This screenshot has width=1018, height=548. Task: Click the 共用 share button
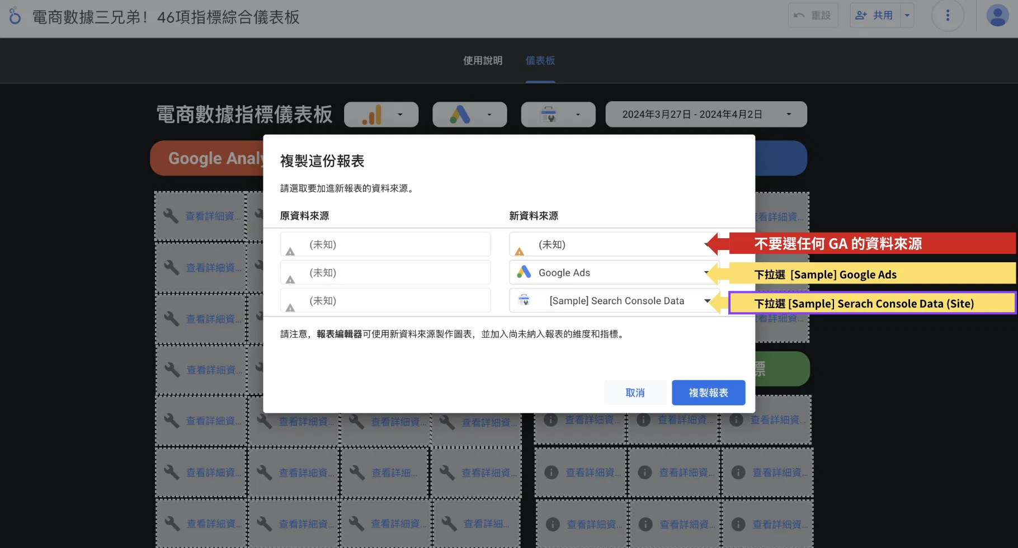coord(875,16)
